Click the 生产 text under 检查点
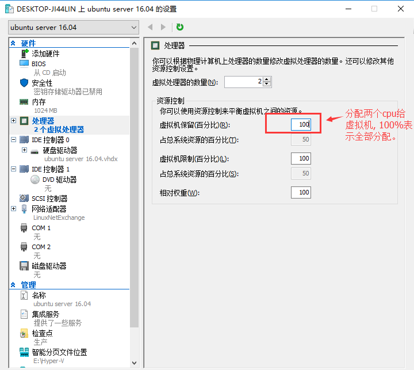 [x=40, y=342]
